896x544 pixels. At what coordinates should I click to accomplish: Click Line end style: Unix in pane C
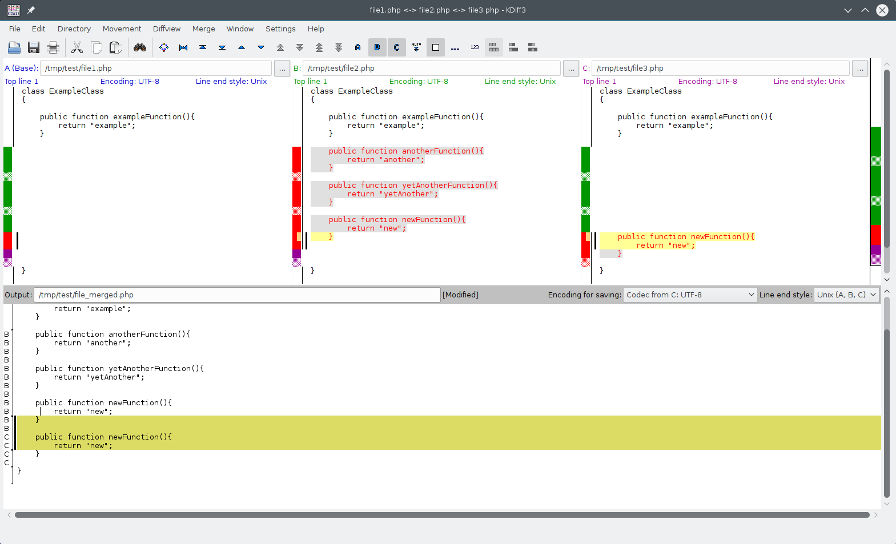pyautogui.click(x=809, y=82)
